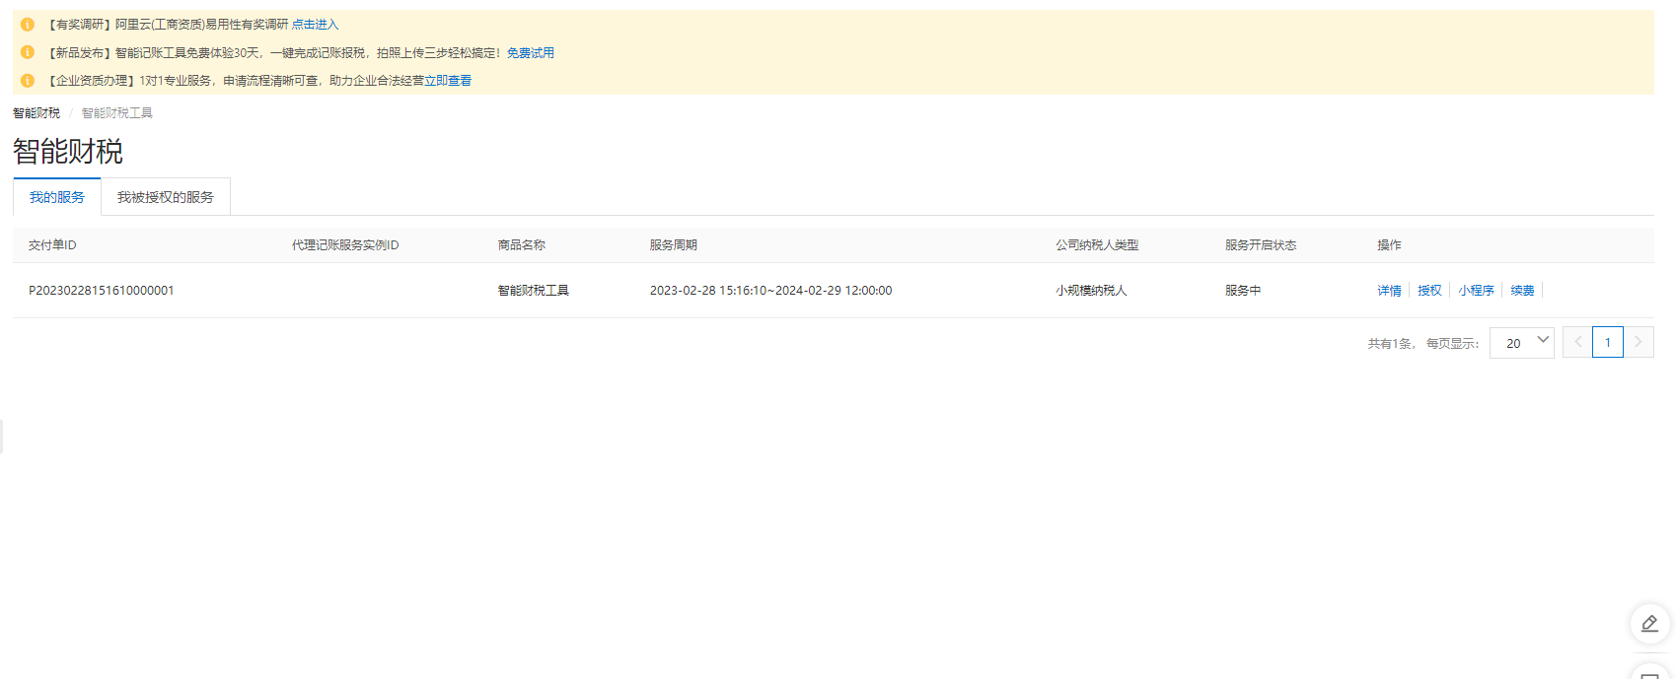Viewport: 1676px width, 679px height.
Task: Open 详情 for the service row
Action: pos(1390,291)
